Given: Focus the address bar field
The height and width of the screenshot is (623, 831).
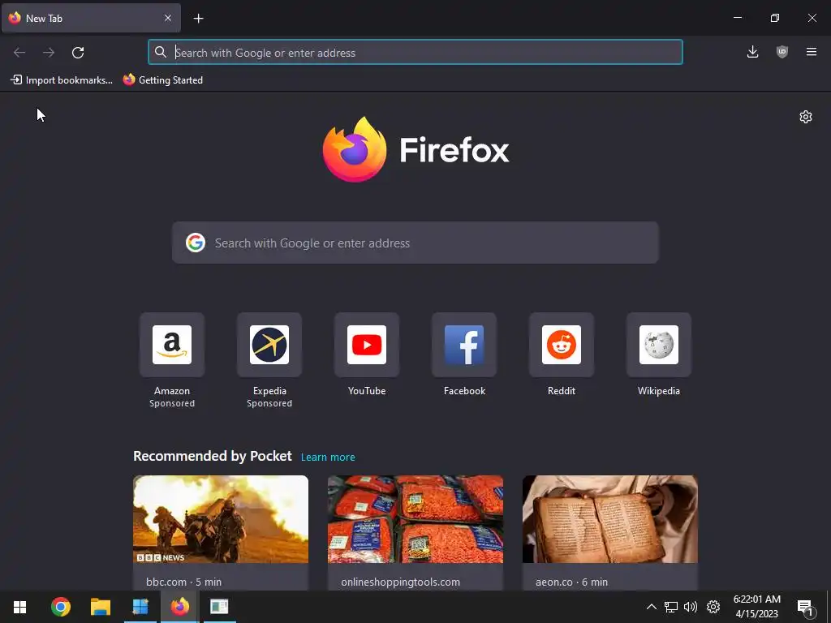Looking at the screenshot, I should [415, 53].
